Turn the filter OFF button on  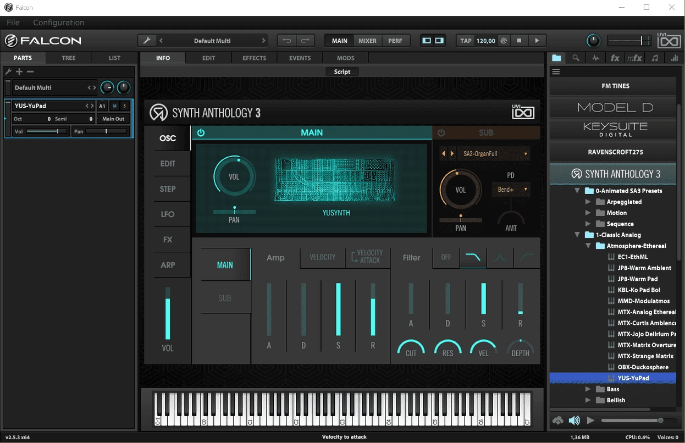point(446,257)
